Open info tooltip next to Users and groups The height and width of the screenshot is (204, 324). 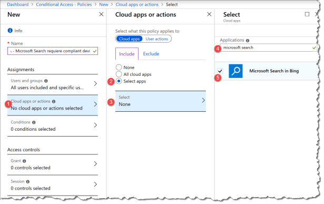(46, 81)
